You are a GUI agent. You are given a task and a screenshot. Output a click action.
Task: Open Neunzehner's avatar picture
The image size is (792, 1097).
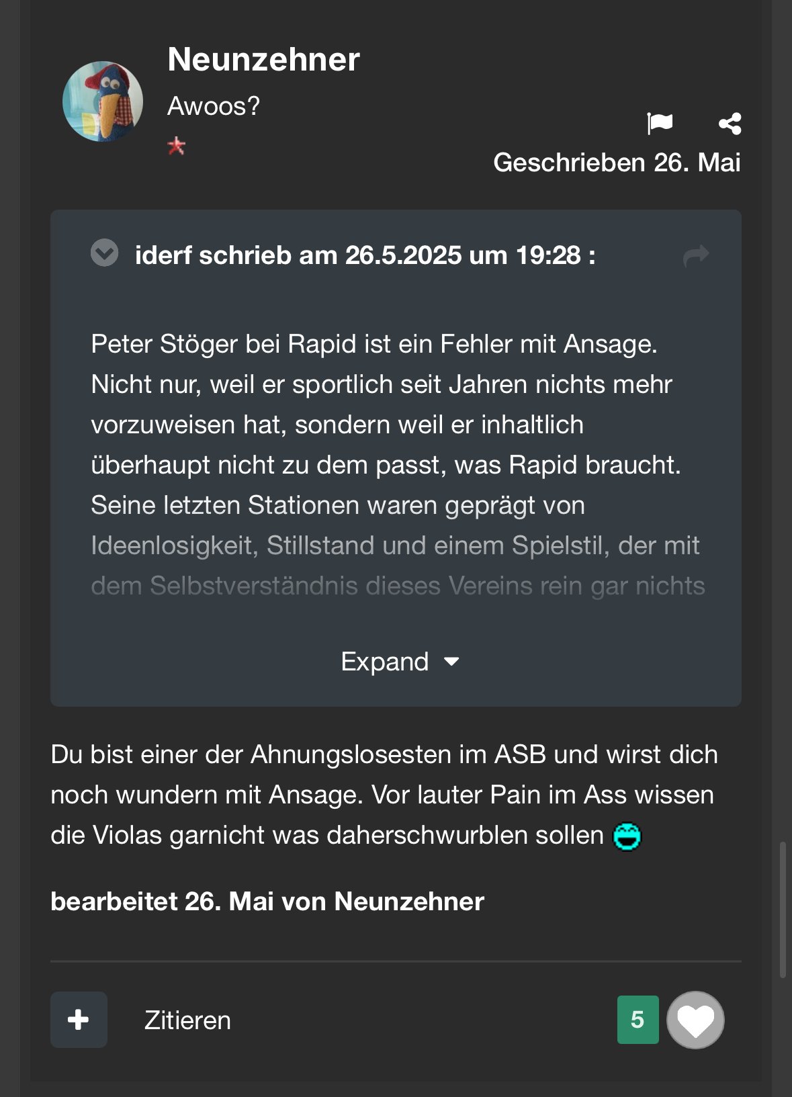(x=103, y=101)
